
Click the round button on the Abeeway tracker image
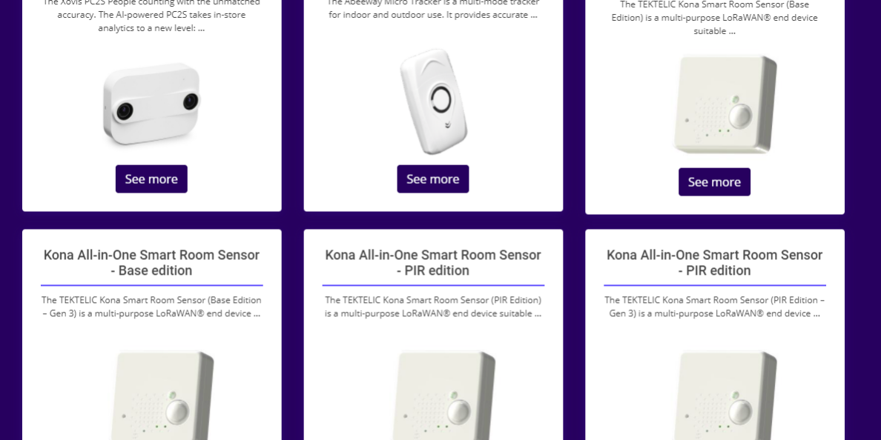tap(440, 98)
